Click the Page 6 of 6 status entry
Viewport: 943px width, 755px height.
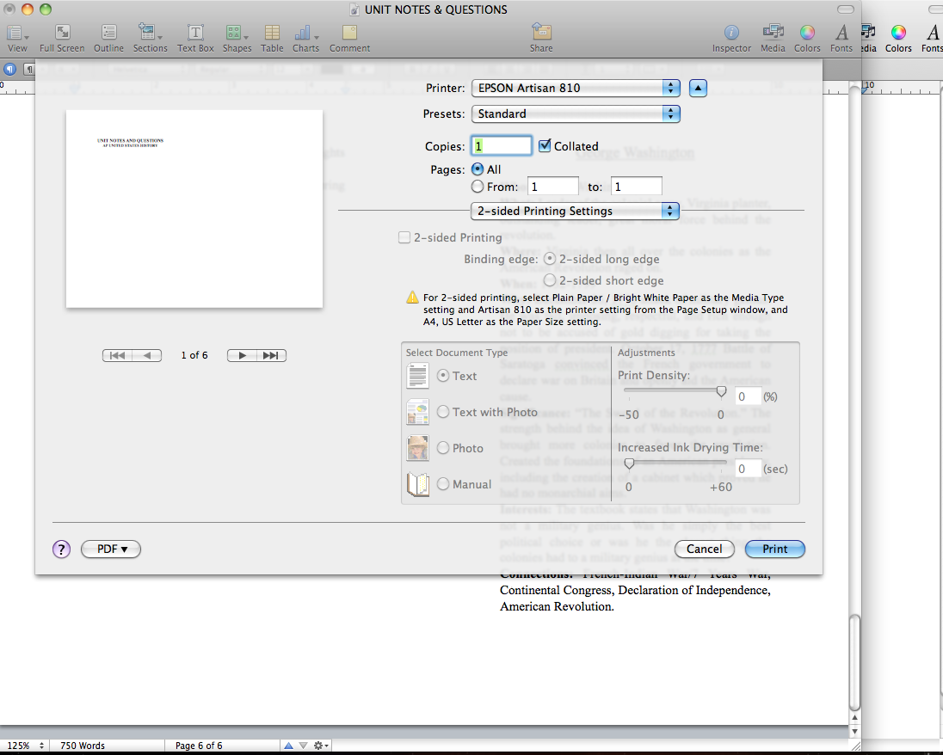click(x=199, y=746)
